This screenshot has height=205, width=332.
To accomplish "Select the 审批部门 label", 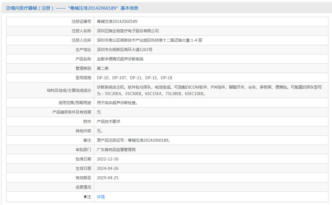I will pyautogui.click(x=83, y=150).
